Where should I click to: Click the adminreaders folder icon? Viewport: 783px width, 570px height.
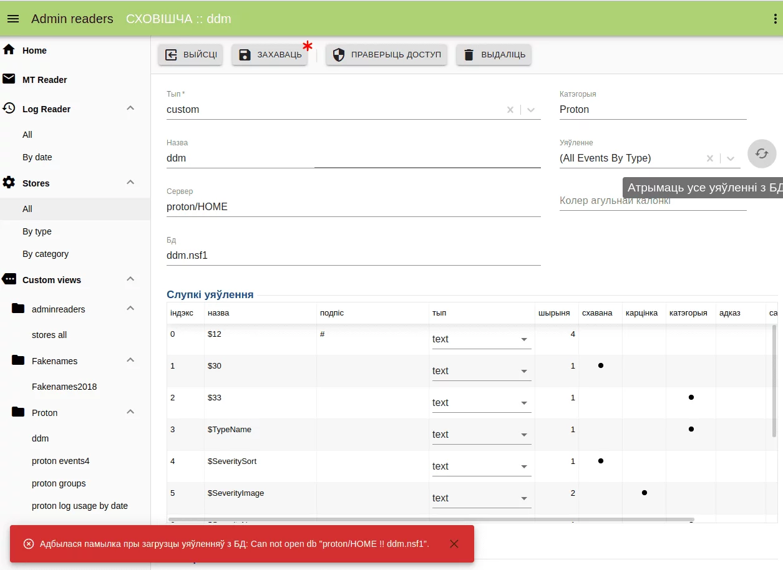19,309
